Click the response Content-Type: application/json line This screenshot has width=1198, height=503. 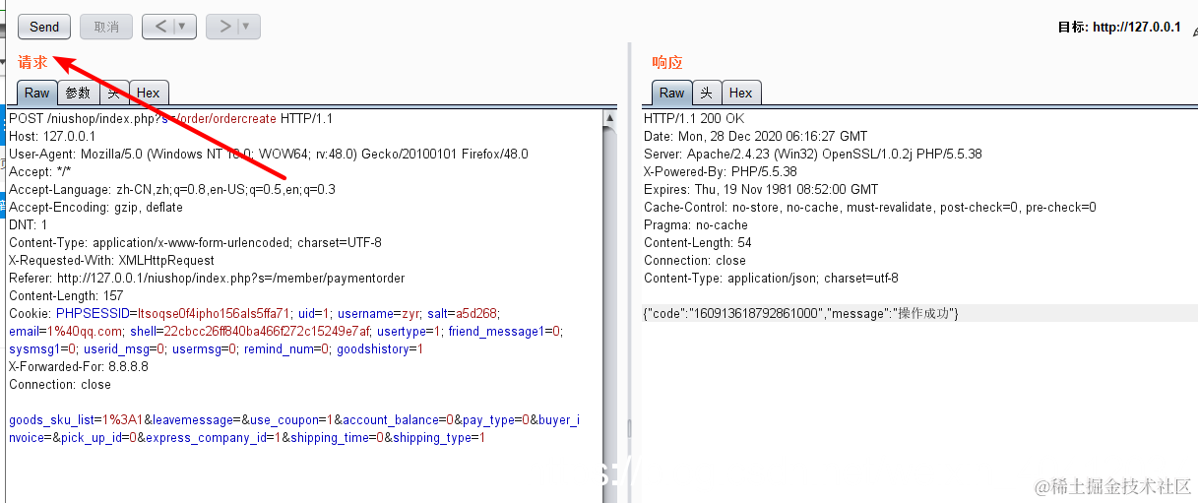tap(771, 278)
